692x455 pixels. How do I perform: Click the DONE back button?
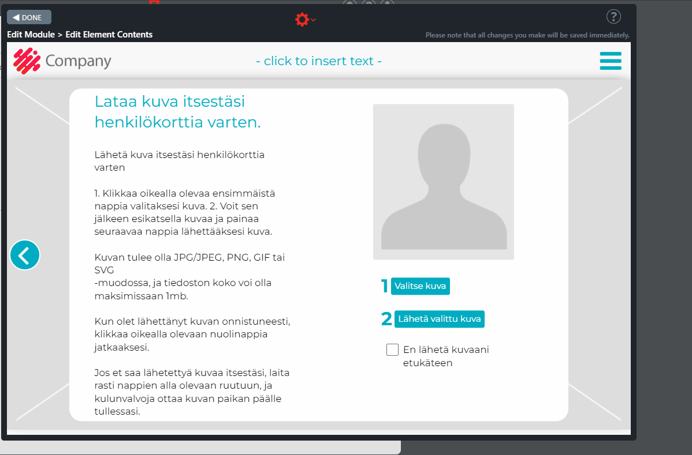[29, 17]
